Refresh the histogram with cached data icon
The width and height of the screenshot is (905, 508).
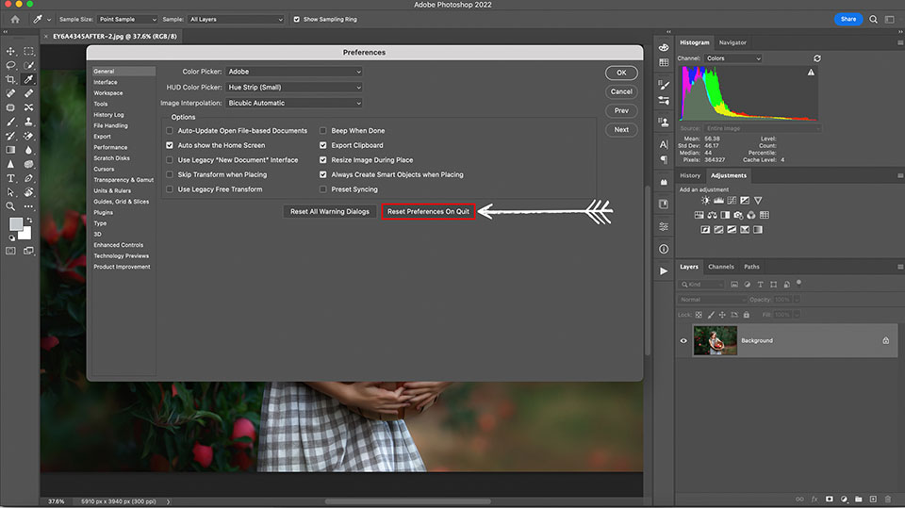[816, 58]
